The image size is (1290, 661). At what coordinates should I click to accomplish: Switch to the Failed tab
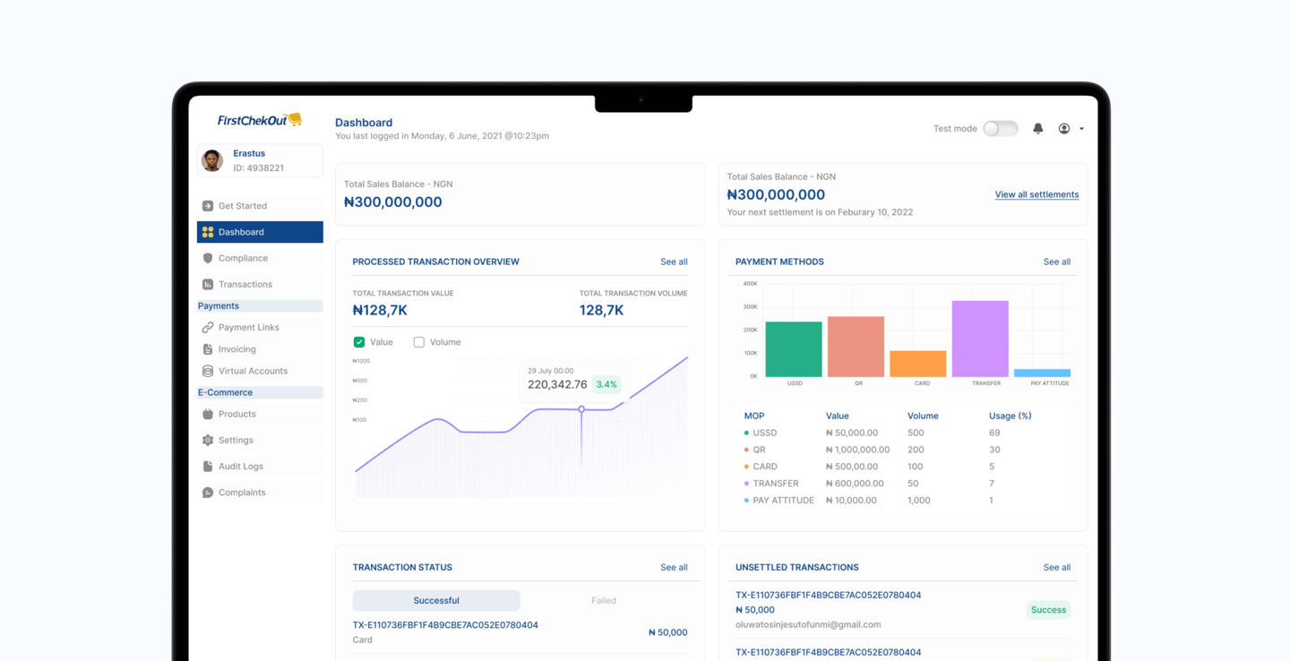(x=604, y=600)
